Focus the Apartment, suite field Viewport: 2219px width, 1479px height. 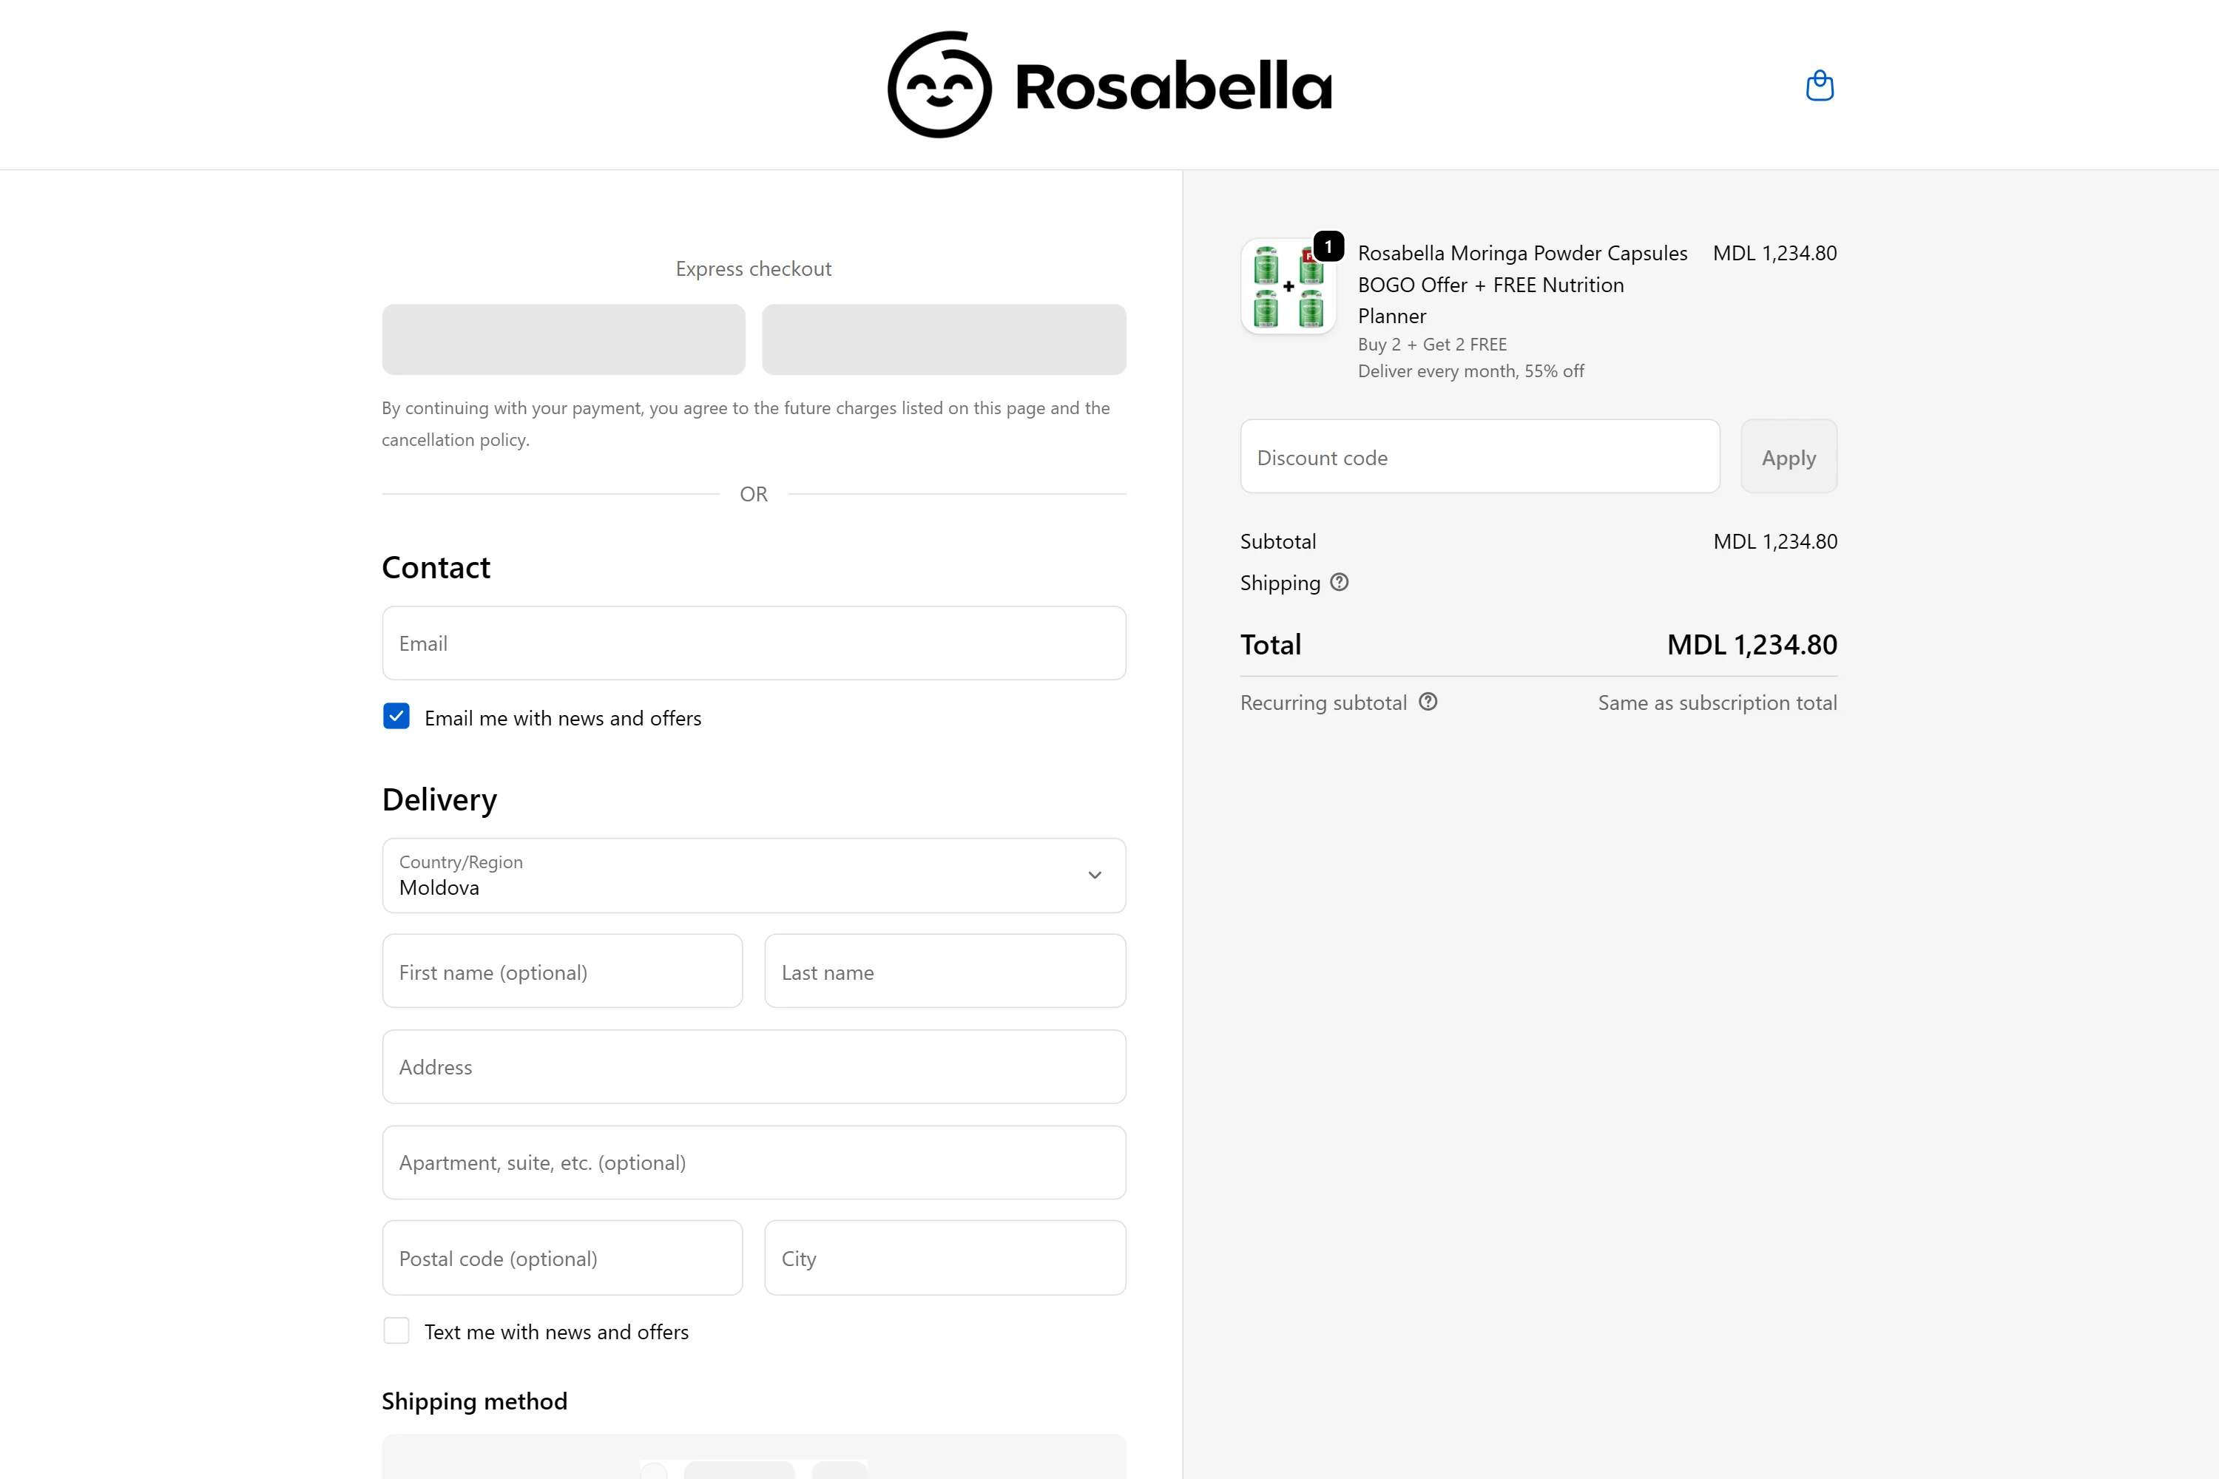click(753, 1162)
